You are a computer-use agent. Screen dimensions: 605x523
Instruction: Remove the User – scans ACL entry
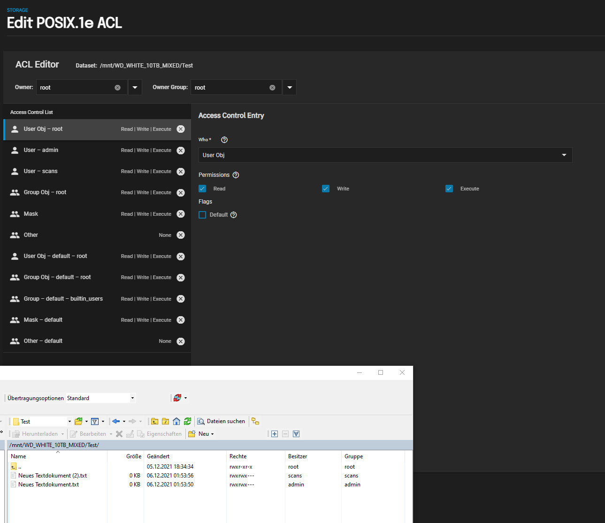point(181,172)
